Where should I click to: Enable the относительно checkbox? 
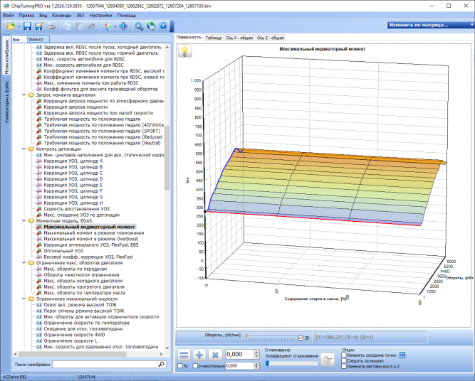tap(195, 366)
